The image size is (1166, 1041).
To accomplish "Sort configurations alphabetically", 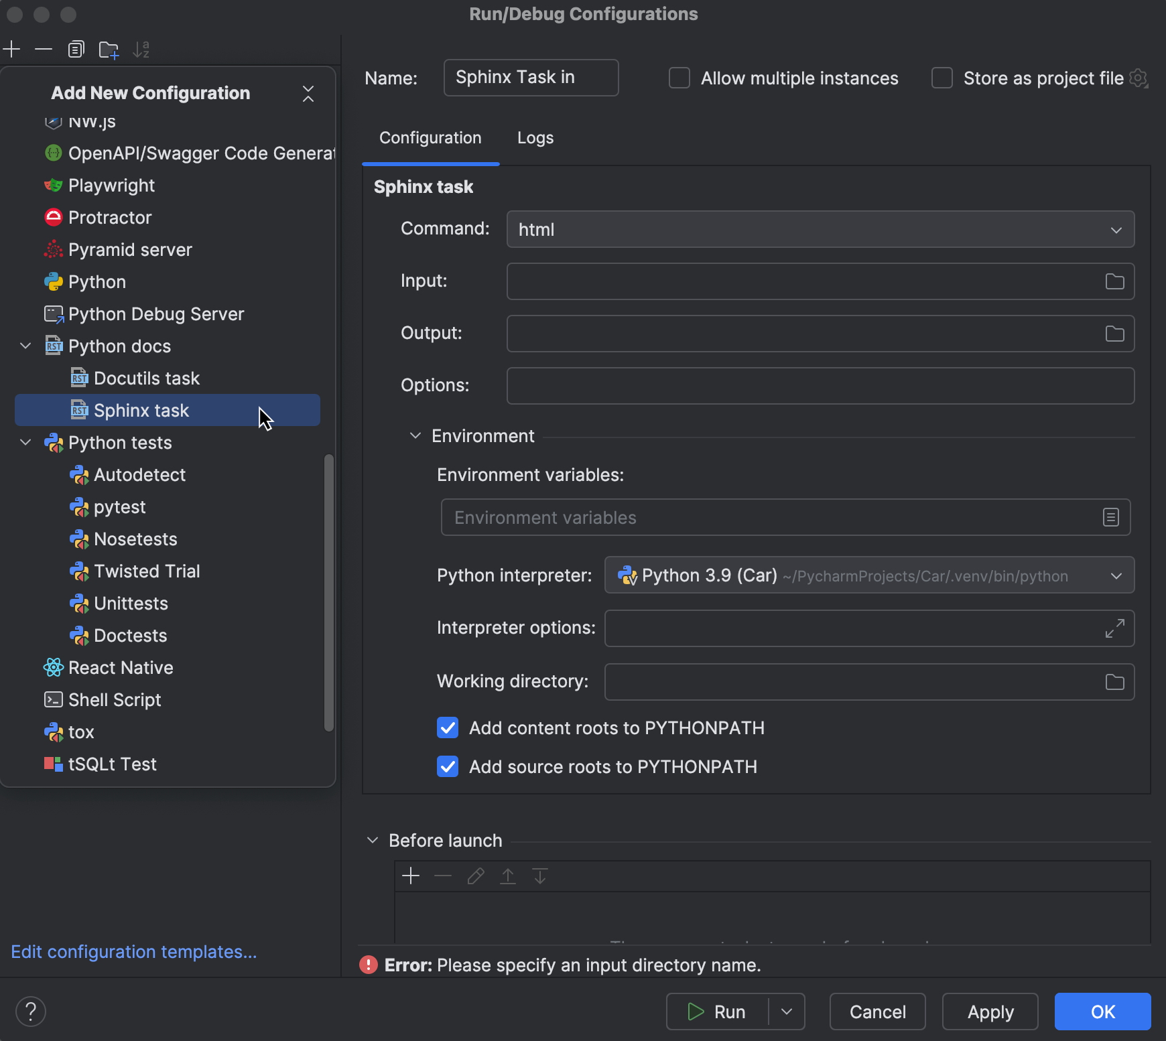I will point(141,49).
